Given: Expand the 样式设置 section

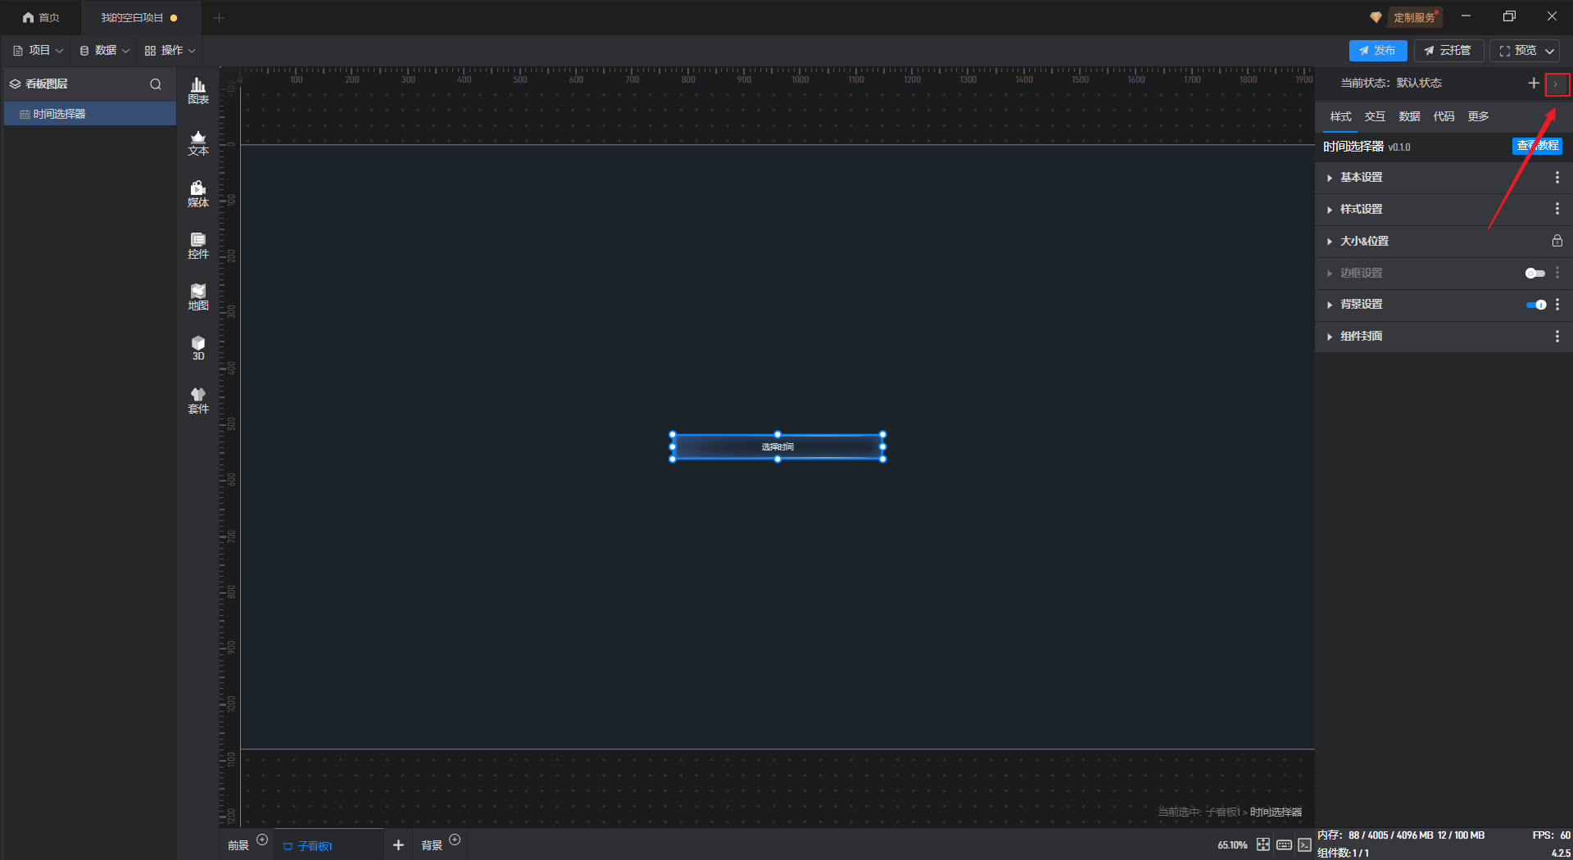Looking at the screenshot, I should click(1361, 210).
